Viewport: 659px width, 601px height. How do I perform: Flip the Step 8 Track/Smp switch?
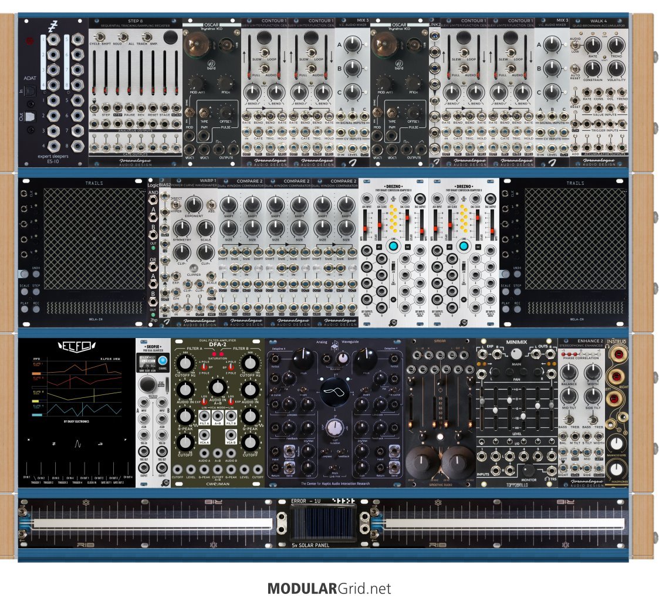(x=147, y=38)
